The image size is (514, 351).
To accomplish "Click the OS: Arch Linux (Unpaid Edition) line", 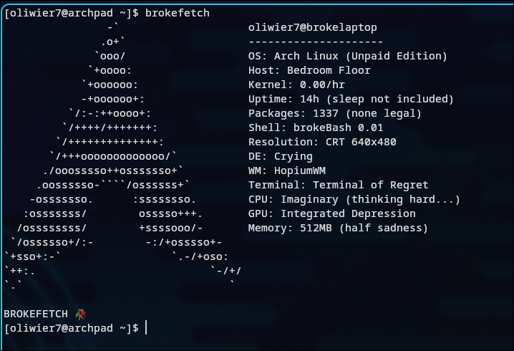I will (x=347, y=56).
